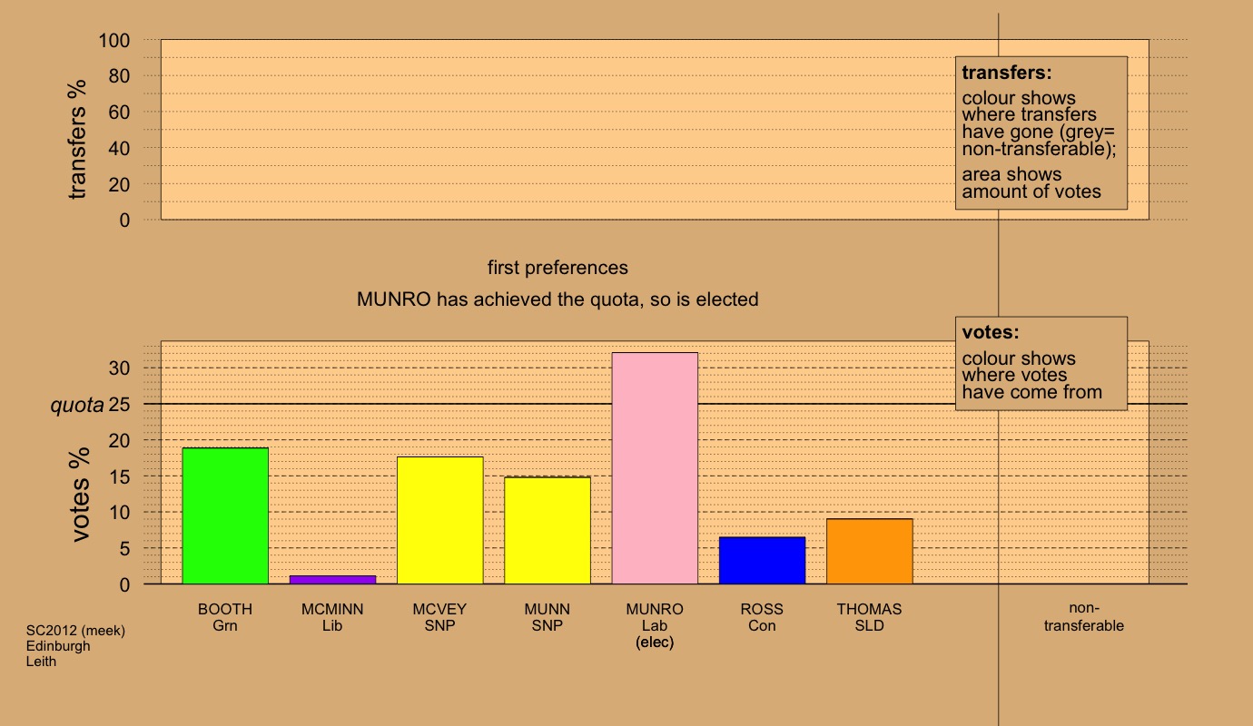Click the non-transferable column label
The height and width of the screenshot is (726, 1253).
(x=1083, y=617)
